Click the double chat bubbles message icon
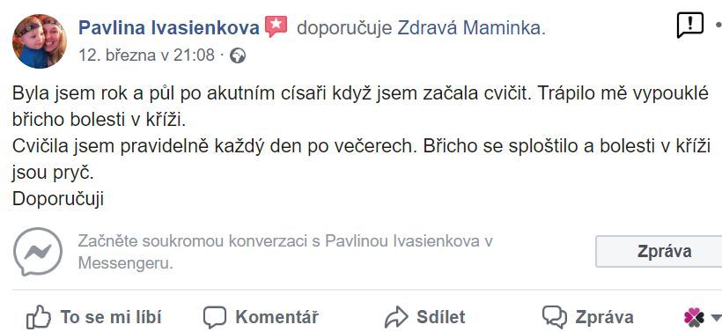 pos(555,317)
